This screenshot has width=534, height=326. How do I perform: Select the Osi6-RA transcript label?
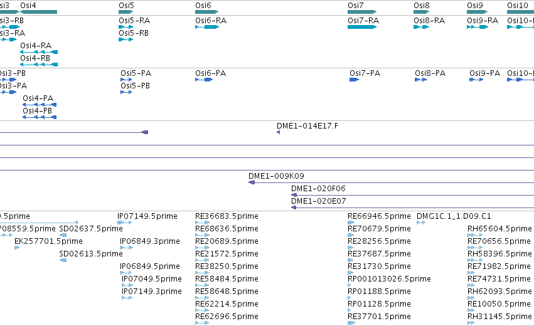(211, 21)
